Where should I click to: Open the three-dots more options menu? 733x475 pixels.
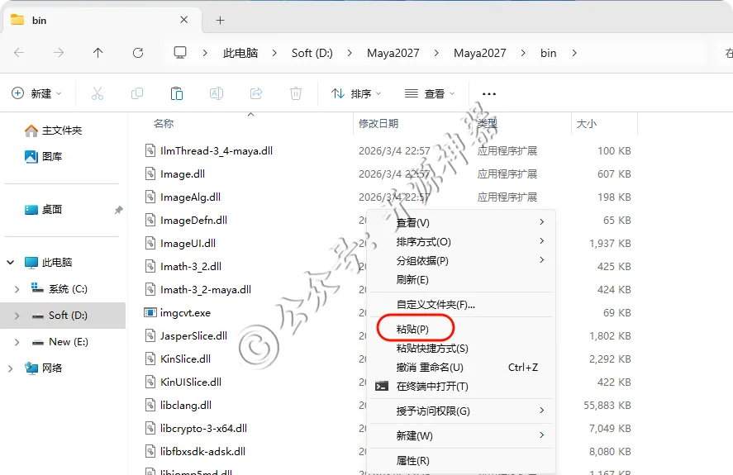[x=489, y=94]
